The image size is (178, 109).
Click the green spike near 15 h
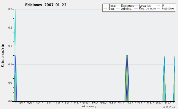click(x=127, y=78)
